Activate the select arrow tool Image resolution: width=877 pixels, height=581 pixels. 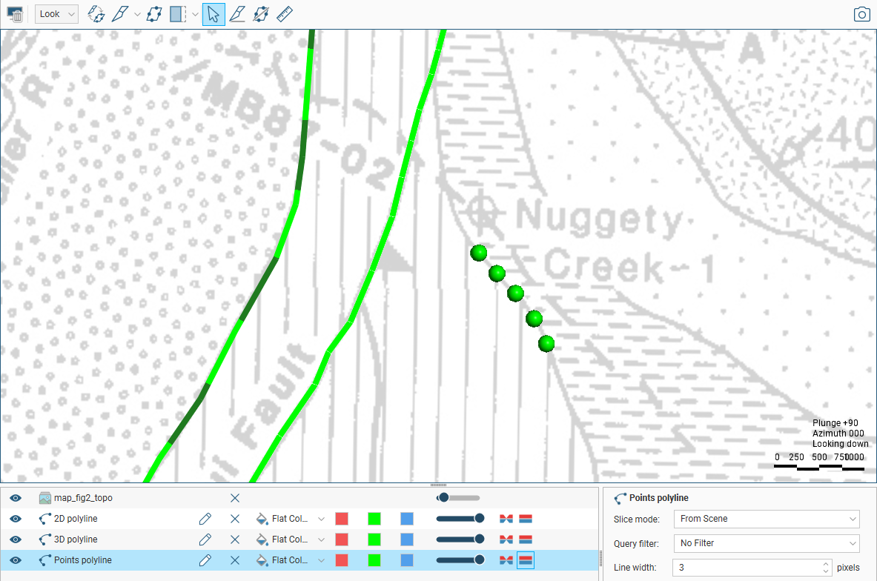point(213,14)
